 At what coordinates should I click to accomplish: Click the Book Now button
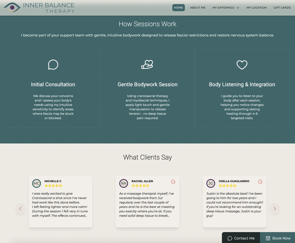click(x=277, y=238)
